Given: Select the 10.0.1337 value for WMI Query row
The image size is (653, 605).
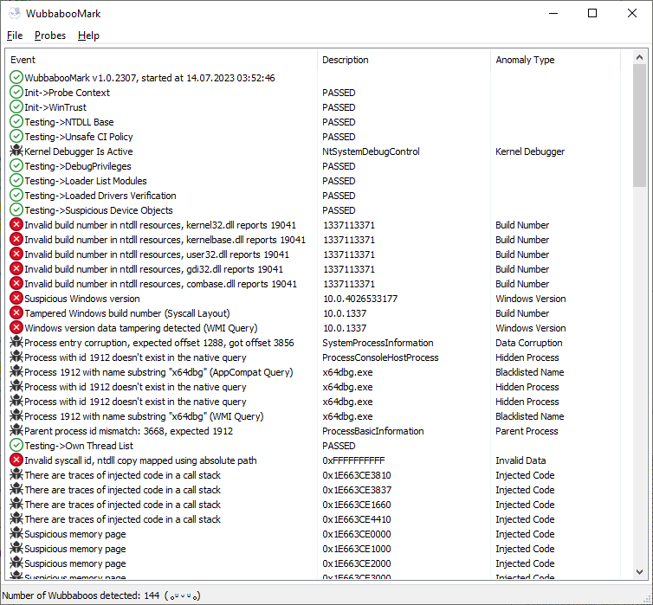Looking at the screenshot, I should point(345,328).
